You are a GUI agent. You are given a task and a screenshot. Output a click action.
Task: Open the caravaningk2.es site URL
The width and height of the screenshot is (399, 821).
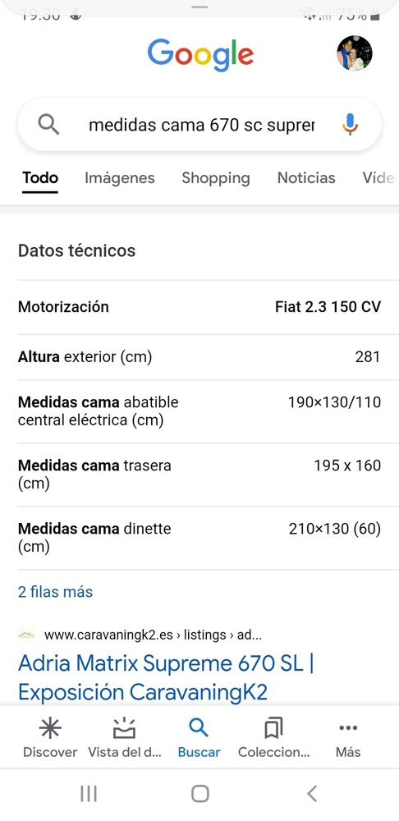tap(153, 635)
